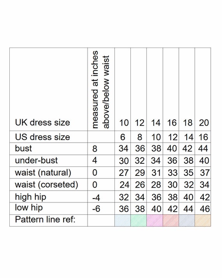
Task: Click the 'under-bust' row label
Action: pos(36,161)
